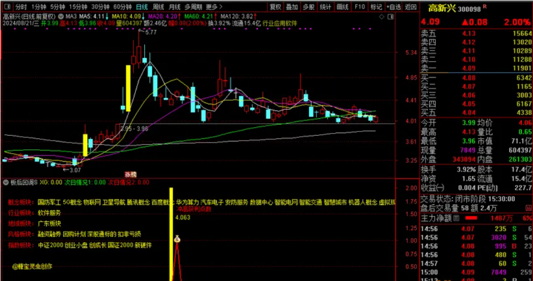Click the panel layout icon before 分时

pos(7,7)
